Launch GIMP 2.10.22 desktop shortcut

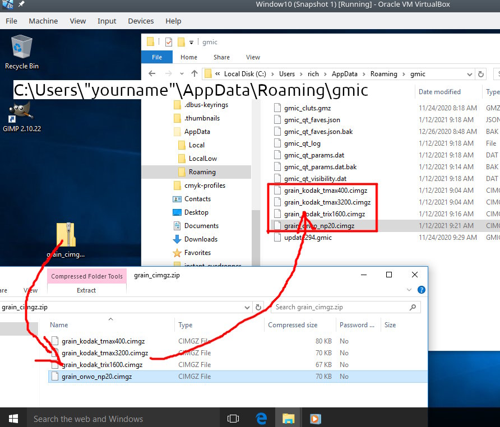coord(22,117)
